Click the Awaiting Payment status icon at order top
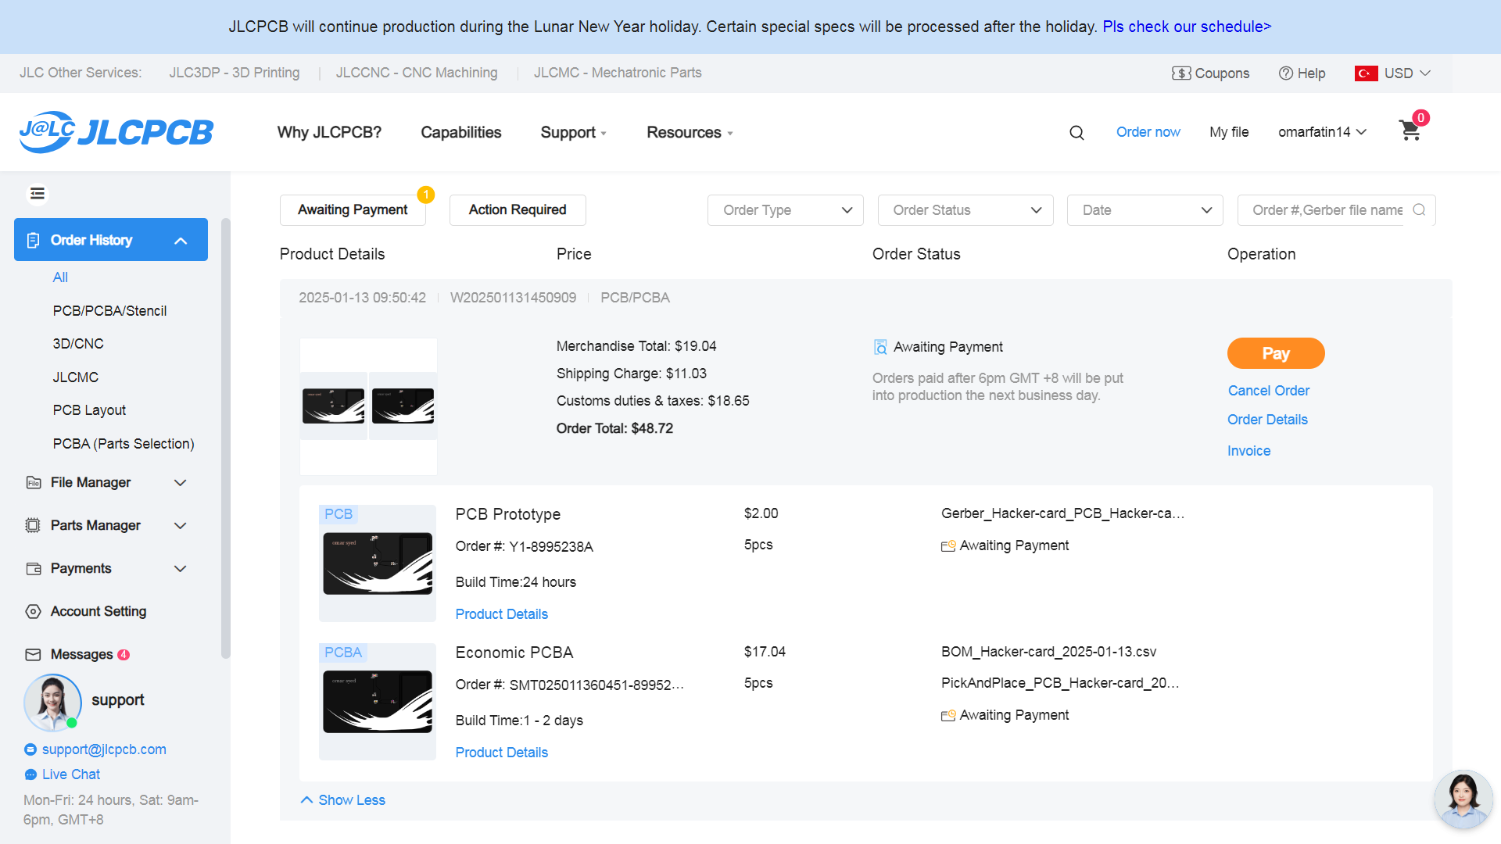1501x844 pixels. tap(880, 347)
